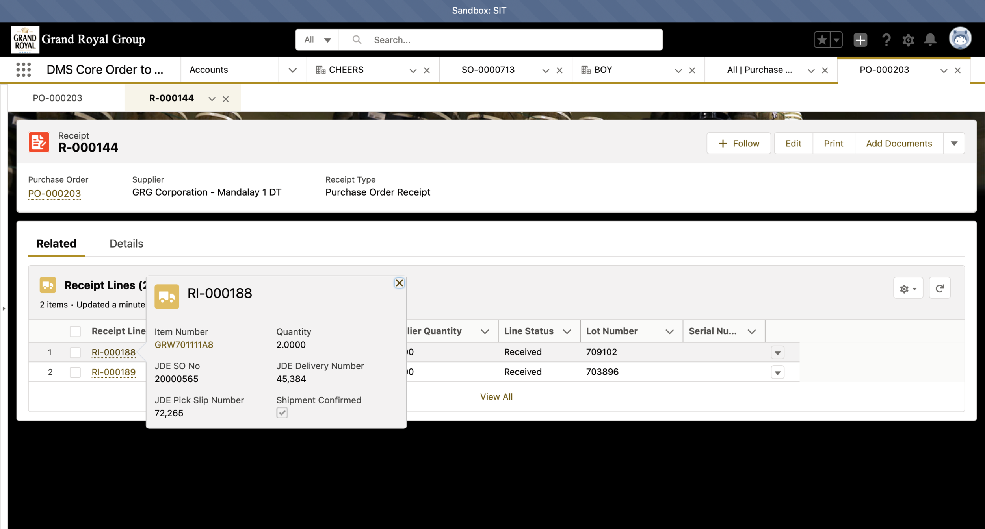The image size is (985, 529).
Task: Switch to the Details tab
Action: 126,244
